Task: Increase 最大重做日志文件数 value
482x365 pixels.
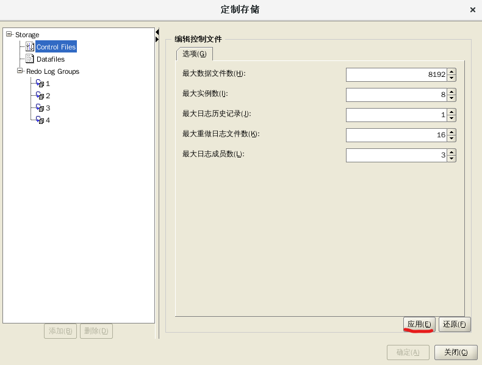Action: click(x=451, y=132)
